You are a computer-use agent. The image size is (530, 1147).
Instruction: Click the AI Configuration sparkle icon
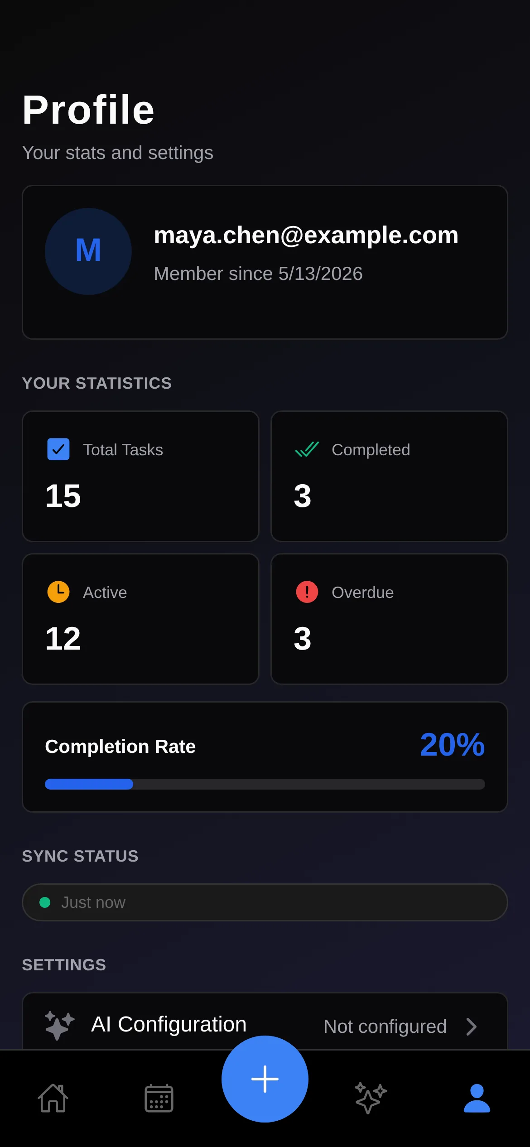pos(59,1026)
